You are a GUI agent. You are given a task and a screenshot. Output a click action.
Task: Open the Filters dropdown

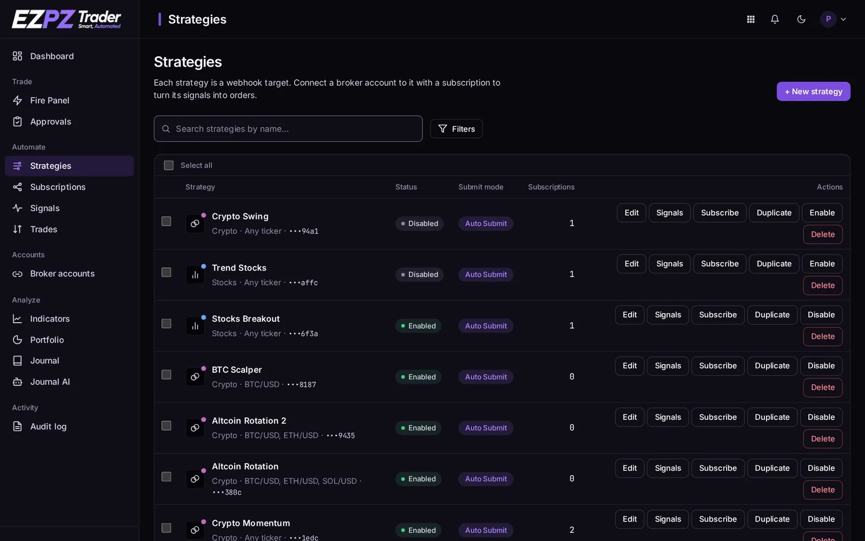pyautogui.click(x=456, y=129)
